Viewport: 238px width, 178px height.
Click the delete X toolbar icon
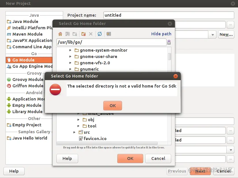pyautogui.click(x=91, y=34)
